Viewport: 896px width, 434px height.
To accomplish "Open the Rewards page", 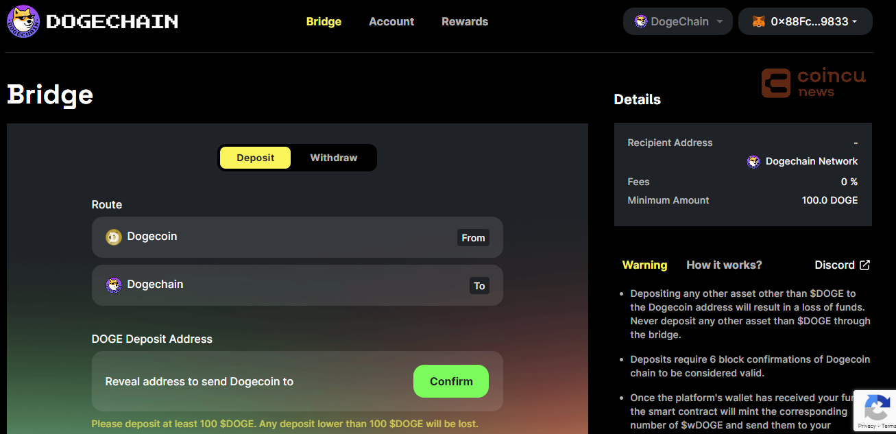I will pyautogui.click(x=465, y=21).
